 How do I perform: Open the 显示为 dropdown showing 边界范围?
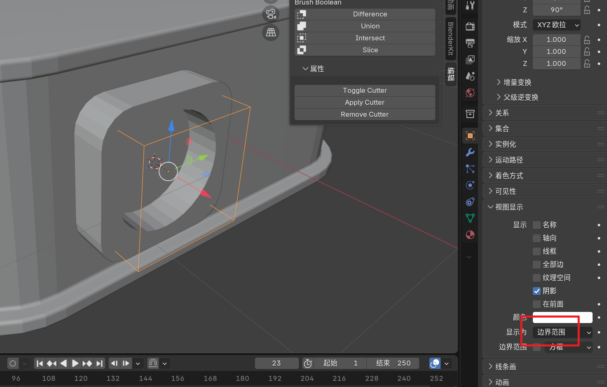tap(562, 332)
